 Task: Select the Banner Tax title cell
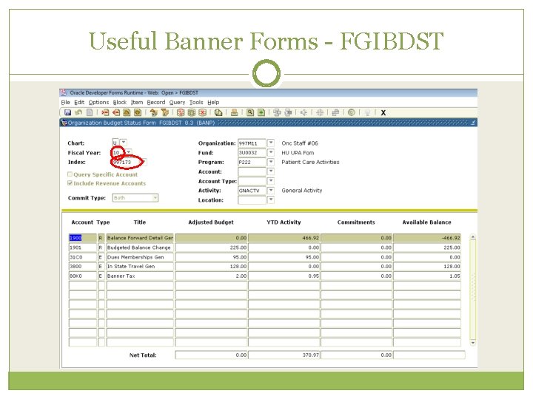point(140,276)
